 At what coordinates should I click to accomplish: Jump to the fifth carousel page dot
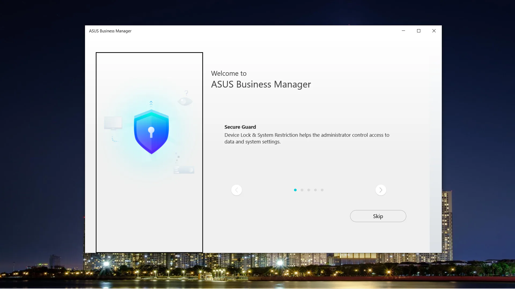(322, 190)
